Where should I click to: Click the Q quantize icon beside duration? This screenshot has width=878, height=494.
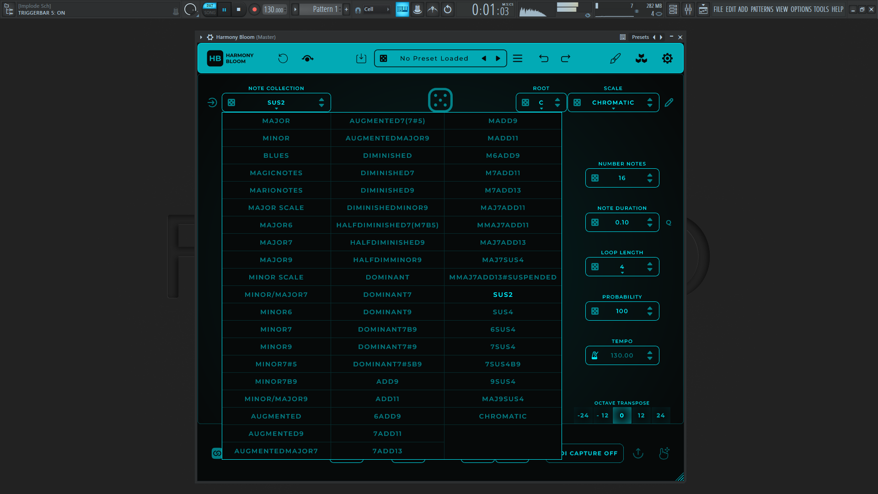pyautogui.click(x=669, y=223)
